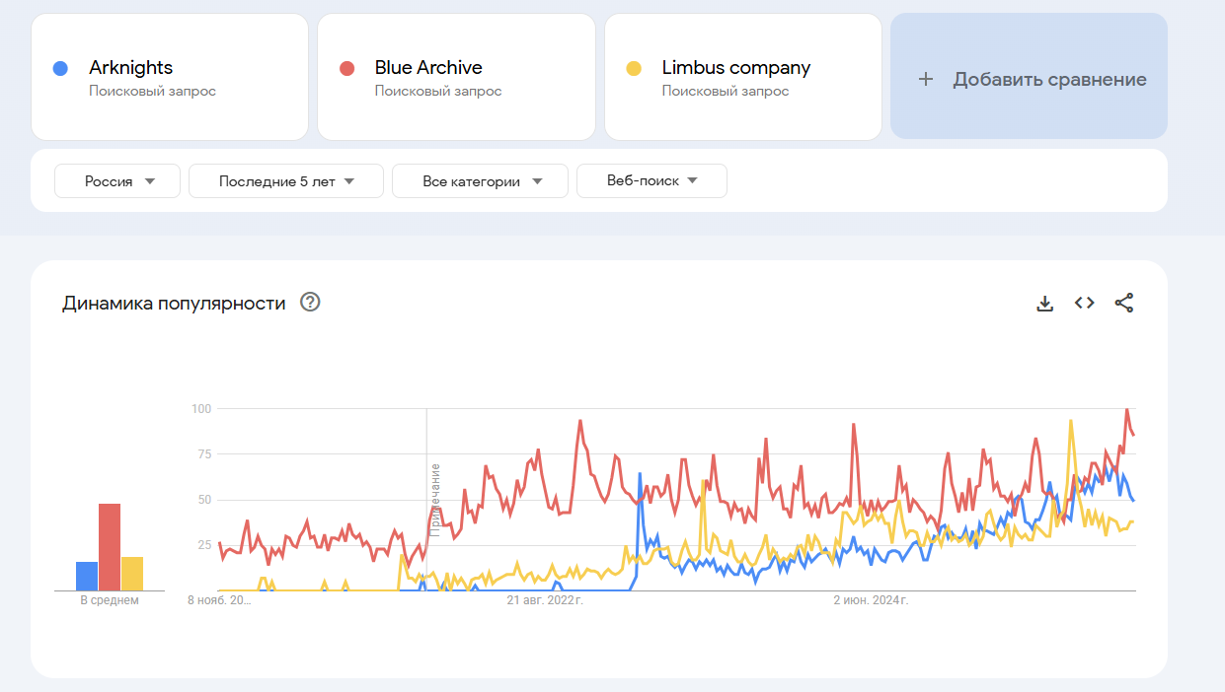
Task: Click the 25 value on the y-axis
Action: tap(205, 545)
